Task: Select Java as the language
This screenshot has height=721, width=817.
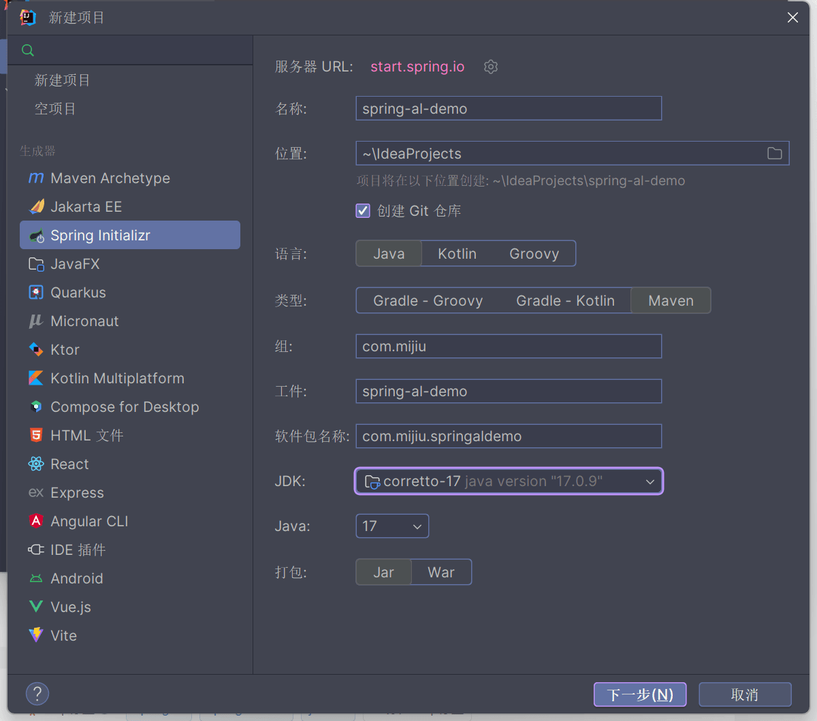Action: [x=389, y=254]
